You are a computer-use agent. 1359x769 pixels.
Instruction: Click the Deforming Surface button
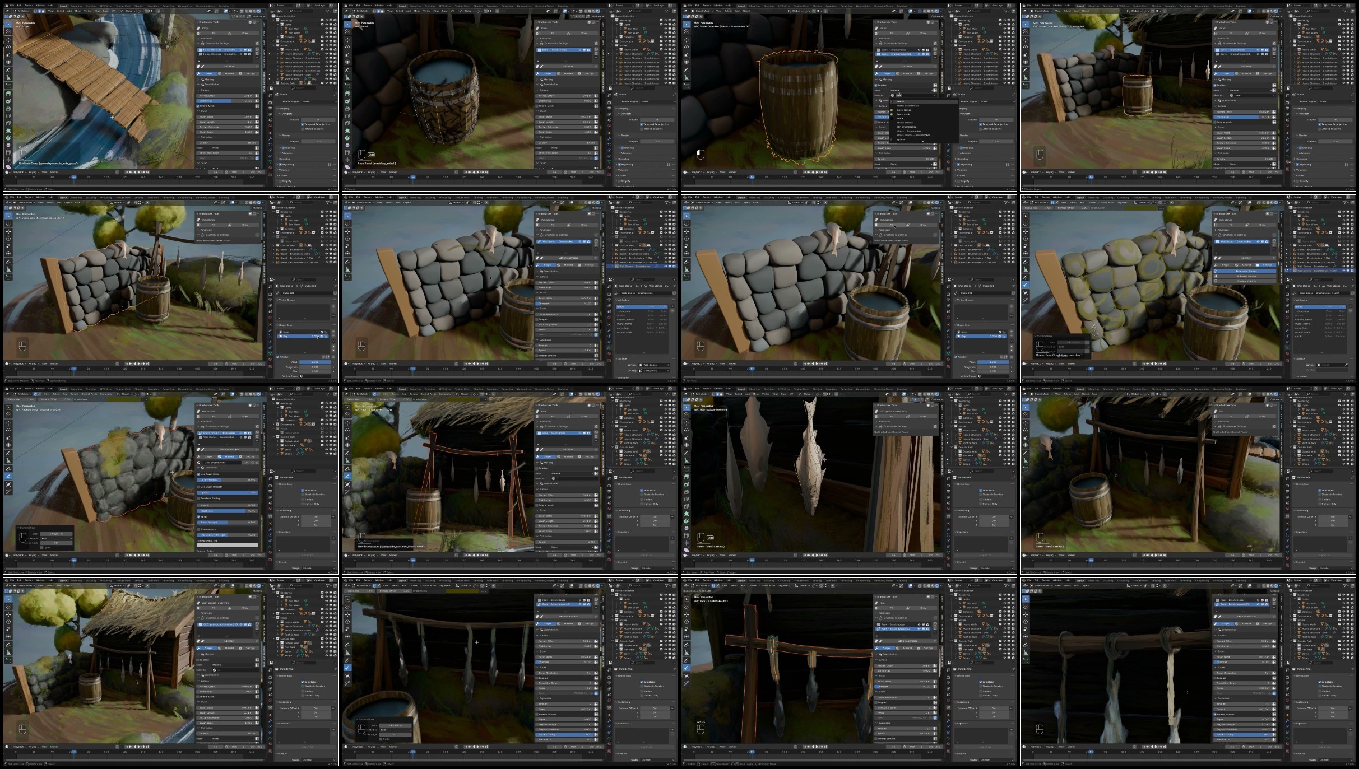click(1246, 271)
